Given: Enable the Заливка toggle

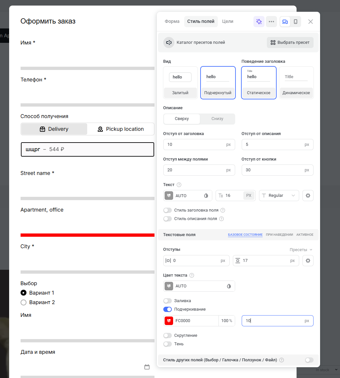Looking at the screenshot, I should point(168,301).
